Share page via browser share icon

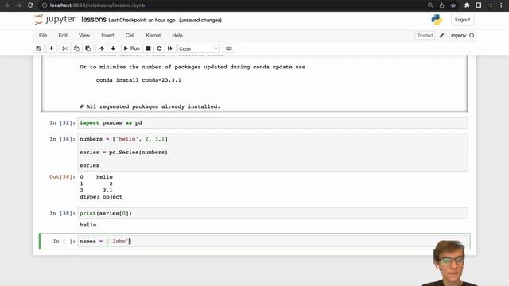coord(441,6)
